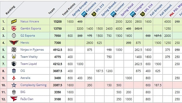Open the OG team link
The image size is (182, 103).
(23, 71)
